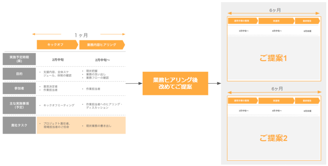Click the 業務ヒアリング後 改めてご提案 box

tap(175, 83)
